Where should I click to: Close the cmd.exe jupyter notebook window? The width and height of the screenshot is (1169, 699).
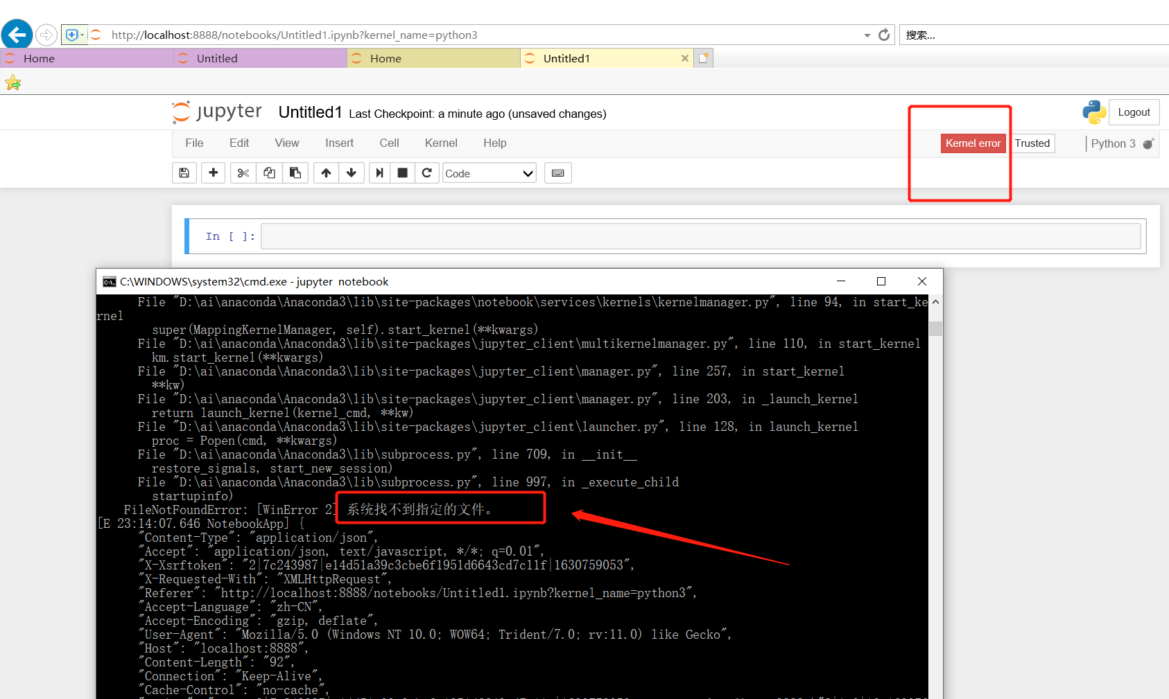point(922,281)
